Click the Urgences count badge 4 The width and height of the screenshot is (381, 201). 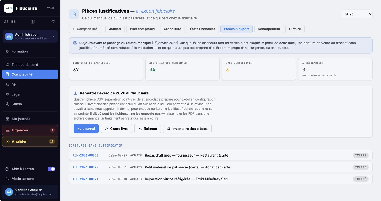pyautogui.click(x=52, y=130)
